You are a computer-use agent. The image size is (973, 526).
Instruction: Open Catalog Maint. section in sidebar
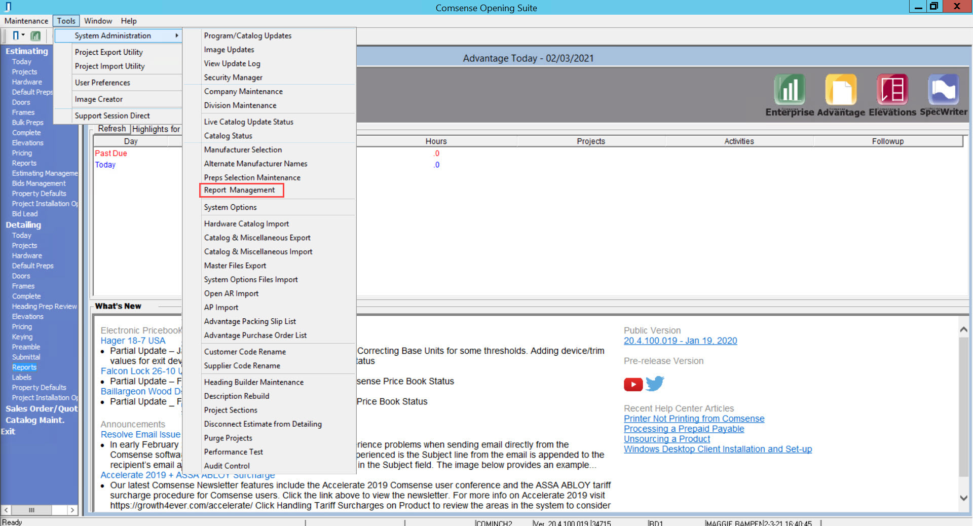(35, 420)
